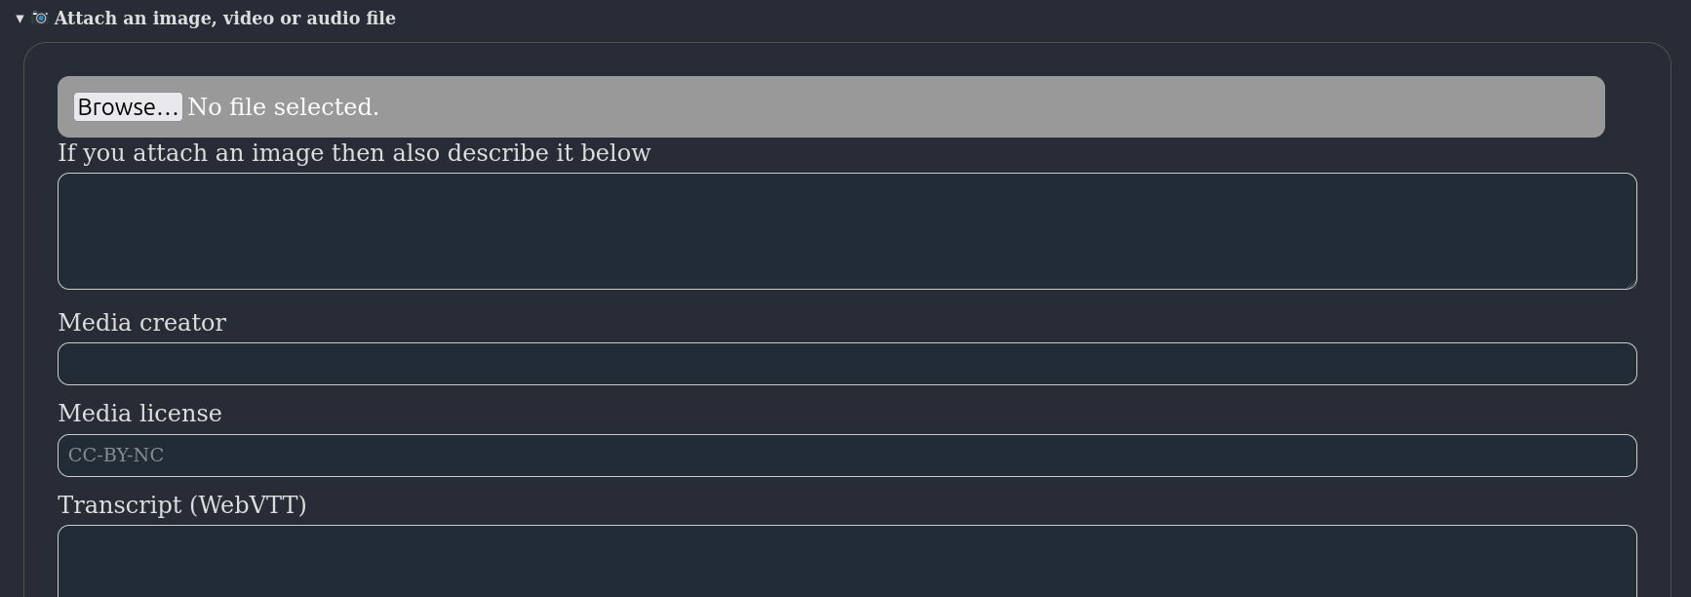Click the camera icon beside the section title

[x=40, y=18]
